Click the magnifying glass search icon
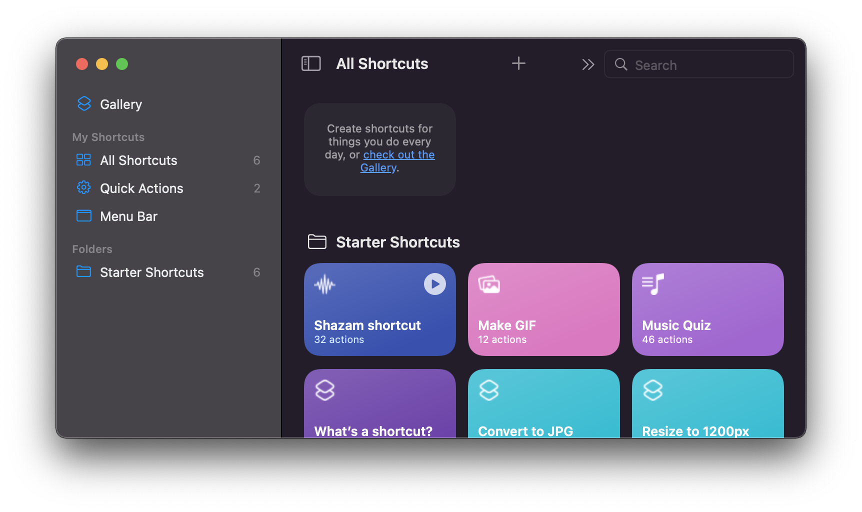 tap(621, 64)
